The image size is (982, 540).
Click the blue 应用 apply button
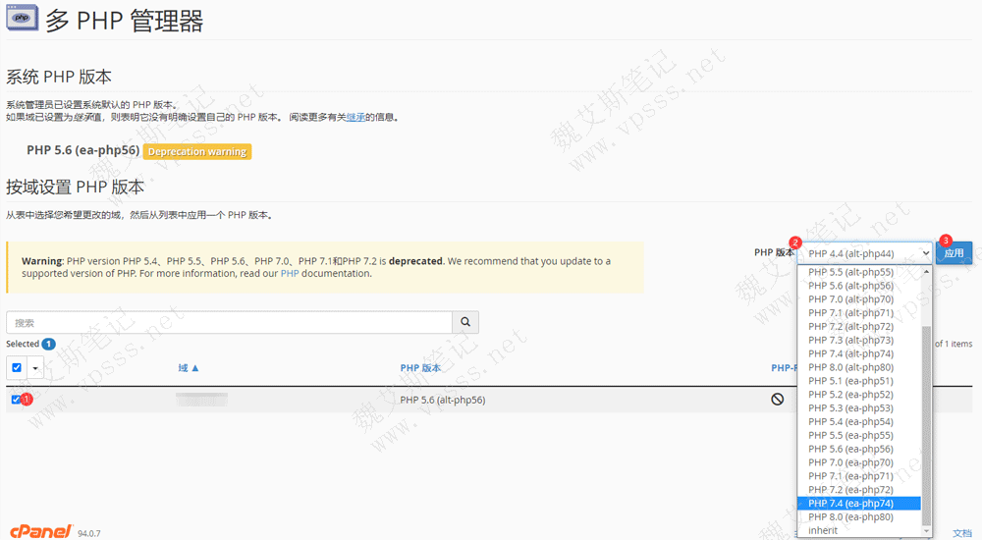click(x=954, y=253)
